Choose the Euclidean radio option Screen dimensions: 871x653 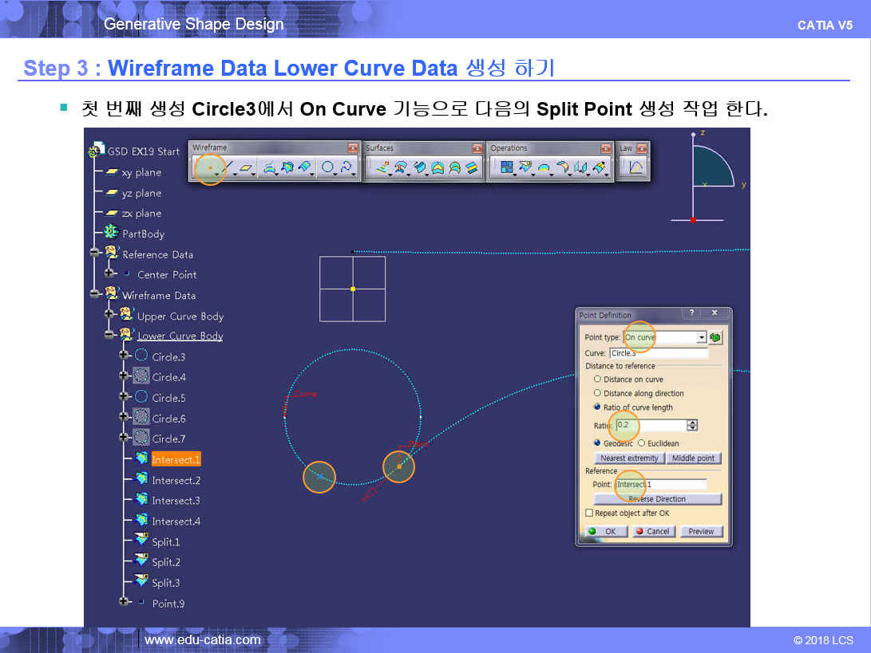pyautogui.click(x=641, y=443)
